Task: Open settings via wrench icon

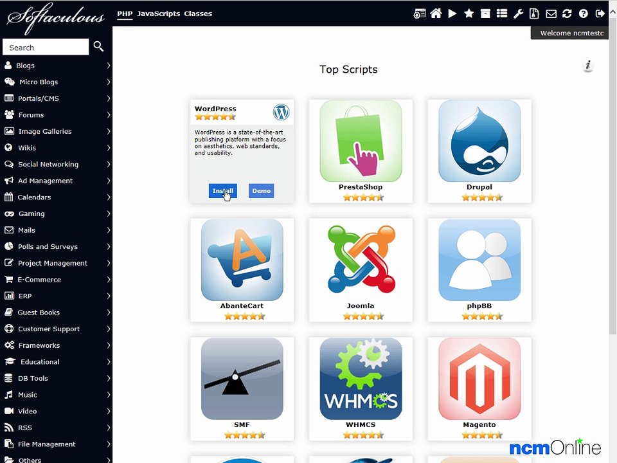Action: pyautogui.click(x=518, y=14)
